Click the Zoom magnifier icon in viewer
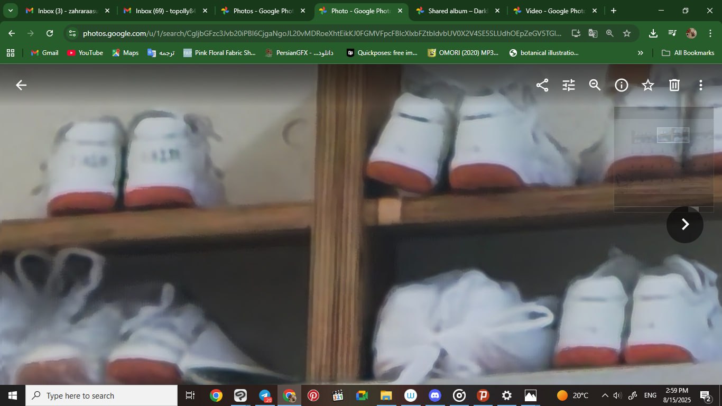The width and height of the screenshot is (722, 406). click(x=595, y=85)
